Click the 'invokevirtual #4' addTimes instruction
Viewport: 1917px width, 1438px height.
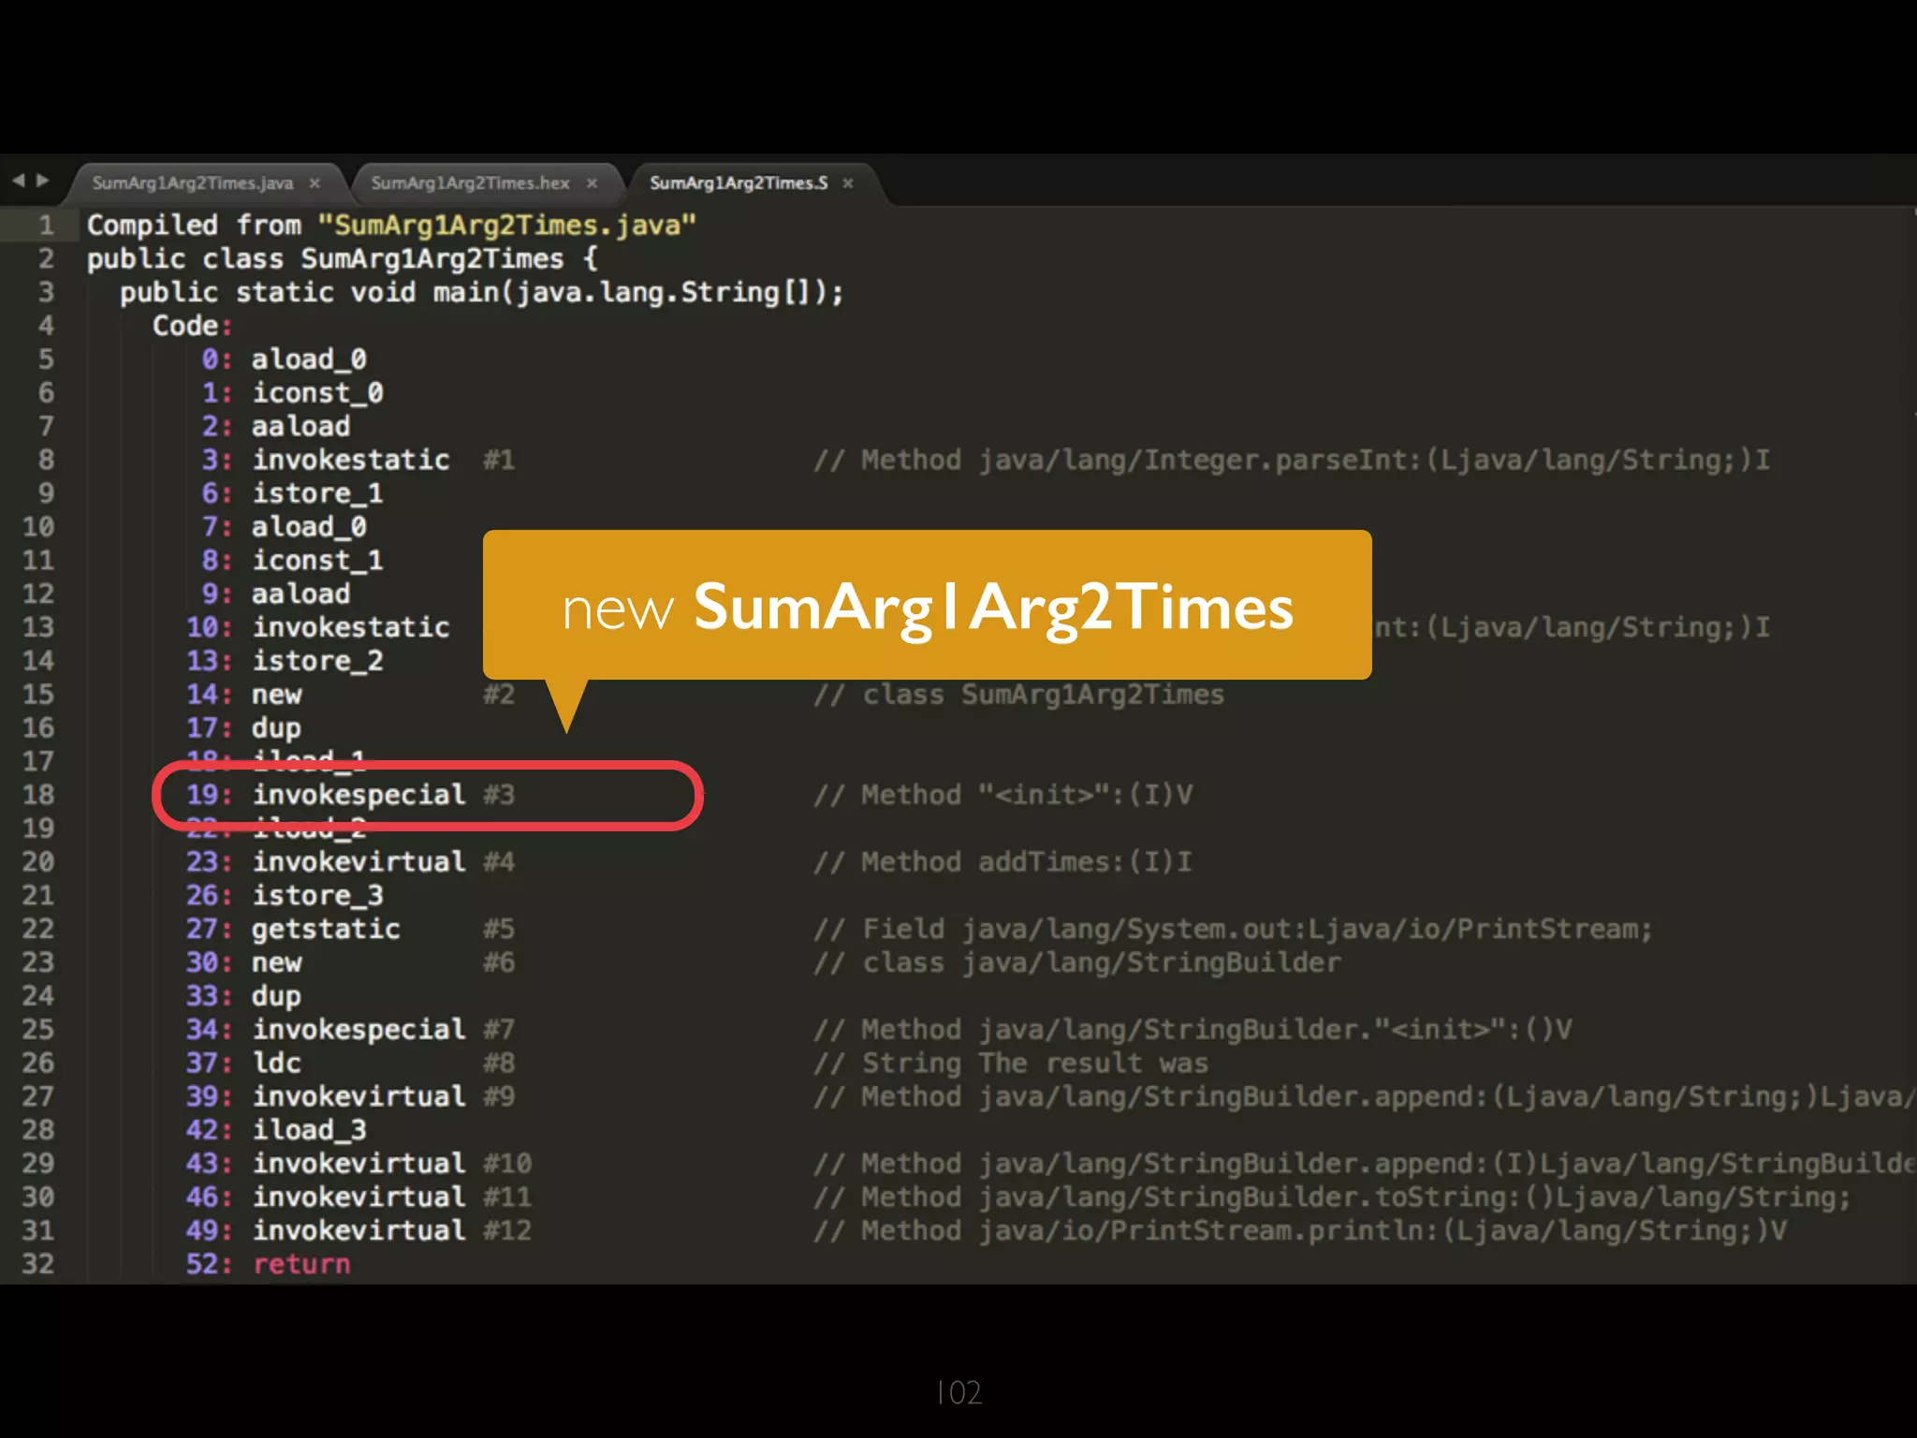pyautogui.click(x=359, y=862)
